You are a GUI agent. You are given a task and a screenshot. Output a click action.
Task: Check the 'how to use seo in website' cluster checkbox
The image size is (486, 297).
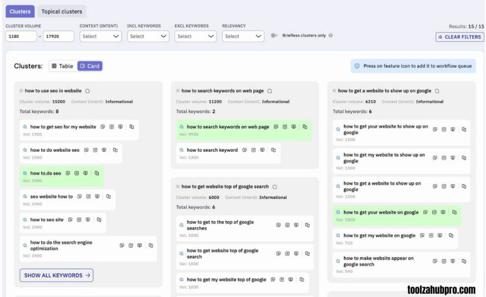coord(21,91)
